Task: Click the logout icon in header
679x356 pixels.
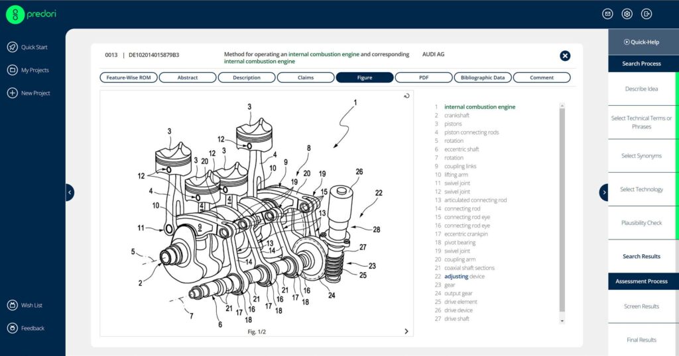Action: tap(646, 14)
